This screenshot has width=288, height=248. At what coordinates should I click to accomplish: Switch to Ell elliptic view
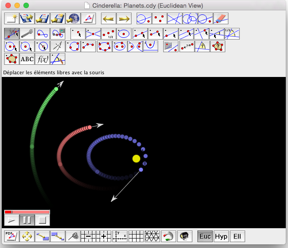pos(237,236)
